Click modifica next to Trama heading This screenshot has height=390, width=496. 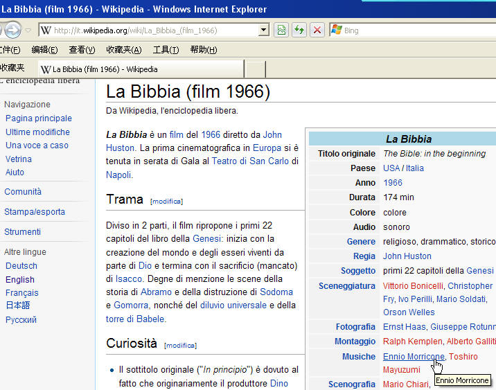point(166,202)
